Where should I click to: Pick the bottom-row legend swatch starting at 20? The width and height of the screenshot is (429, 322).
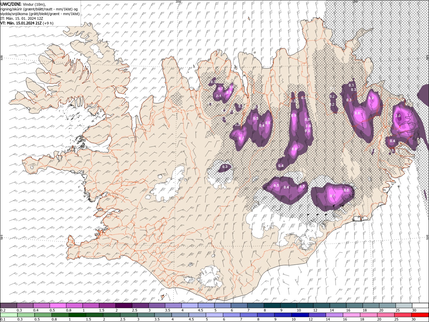(385, 315)
